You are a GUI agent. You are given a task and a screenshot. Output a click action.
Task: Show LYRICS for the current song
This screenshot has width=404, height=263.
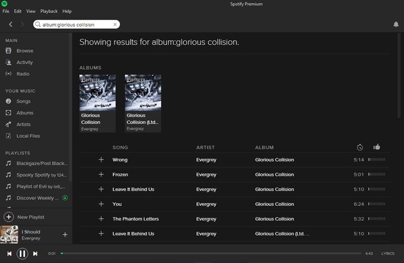pos(388,254)
